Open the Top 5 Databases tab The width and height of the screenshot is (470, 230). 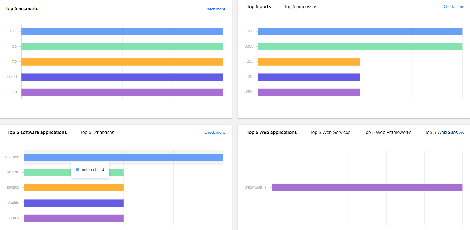tap(97, 133)
